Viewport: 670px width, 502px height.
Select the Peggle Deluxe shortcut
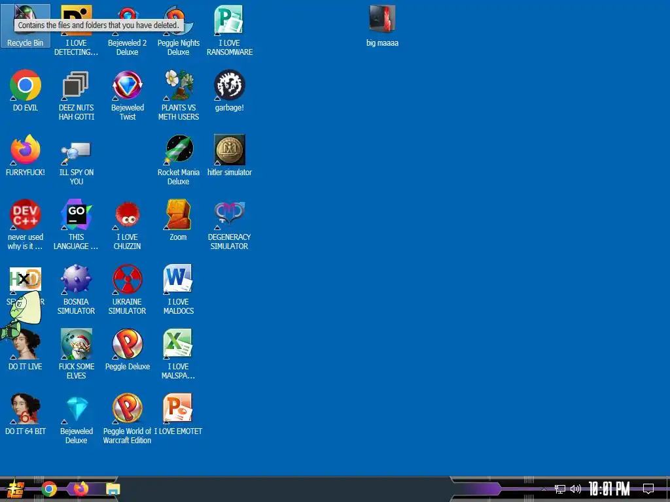pyautogui.click(x=128, y=349)
